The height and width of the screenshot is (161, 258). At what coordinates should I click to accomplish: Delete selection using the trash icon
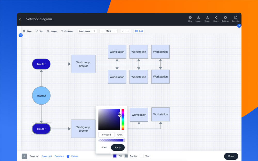pyautogui.click(x=68, y=156)
